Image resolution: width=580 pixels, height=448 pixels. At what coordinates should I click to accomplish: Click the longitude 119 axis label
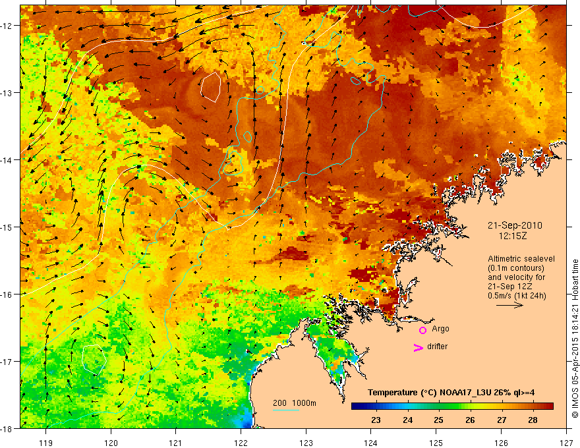(x=46, y=443)
